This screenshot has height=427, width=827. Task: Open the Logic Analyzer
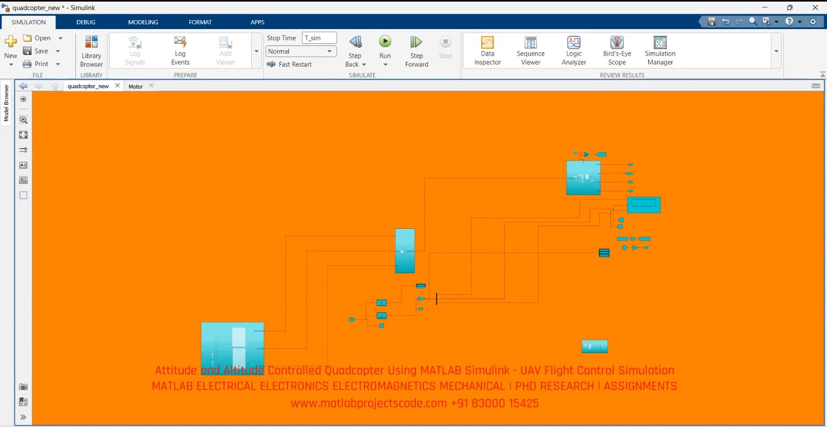(x=574, y=51)
